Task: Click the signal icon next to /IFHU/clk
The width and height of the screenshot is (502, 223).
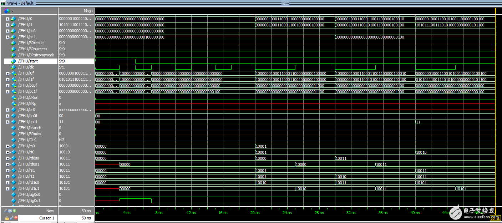Action: tap(14, 67)
